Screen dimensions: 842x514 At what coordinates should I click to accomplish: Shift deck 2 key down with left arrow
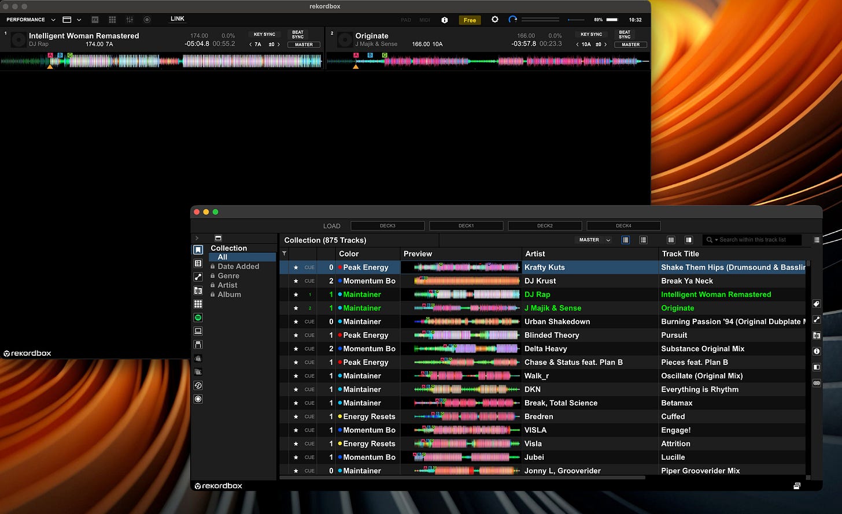(577, 44)
